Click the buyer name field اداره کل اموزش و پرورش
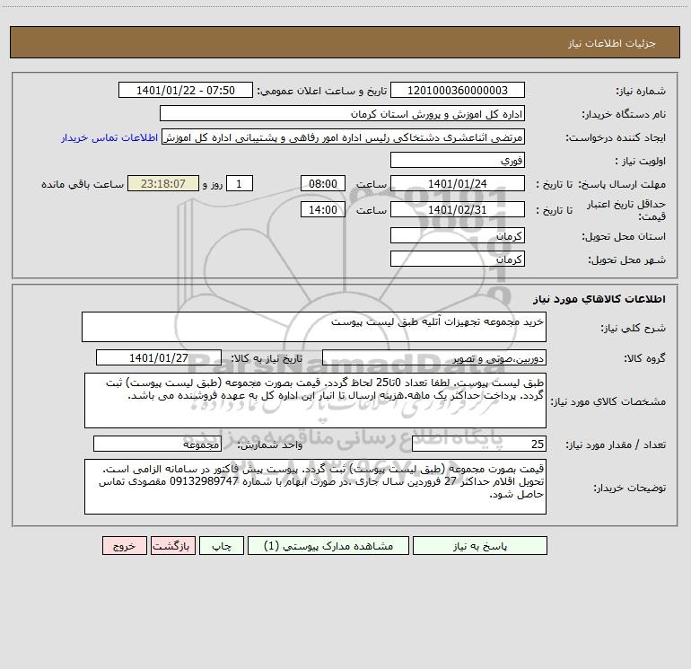Screen dimensions: 691x669 pos(342,114)
